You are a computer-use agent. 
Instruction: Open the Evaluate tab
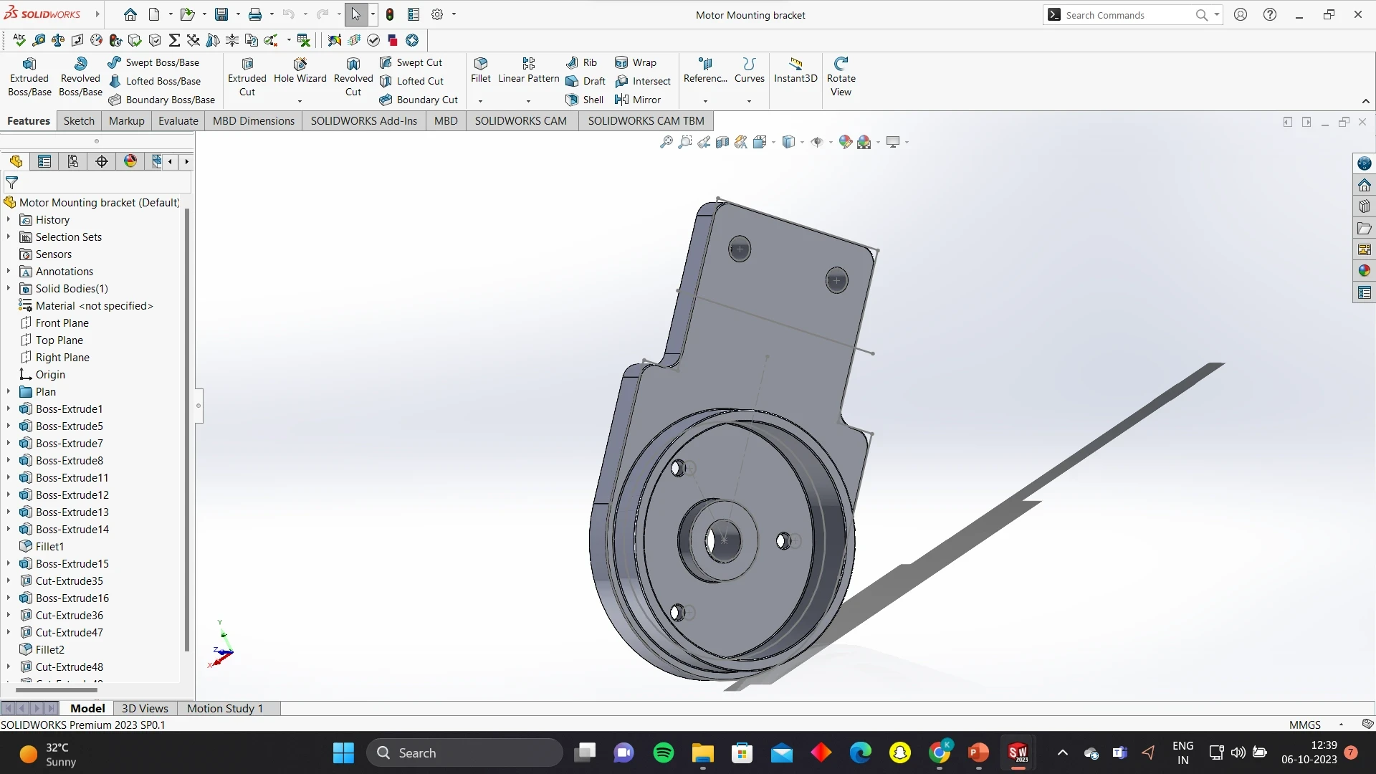[178, 120]
